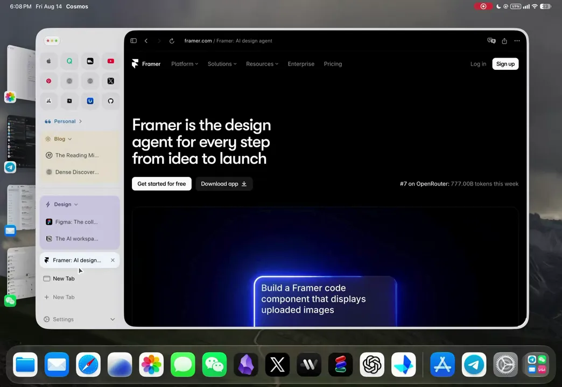Click the Framer code component prompt box
This screenshot has width=562, height=387.
point(326,300)
